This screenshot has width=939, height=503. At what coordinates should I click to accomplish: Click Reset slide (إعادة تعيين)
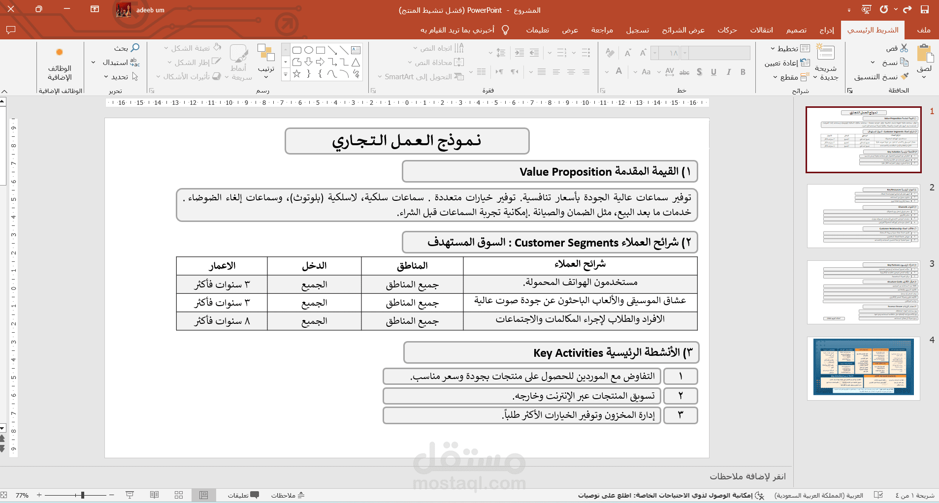tap(787, 63)
